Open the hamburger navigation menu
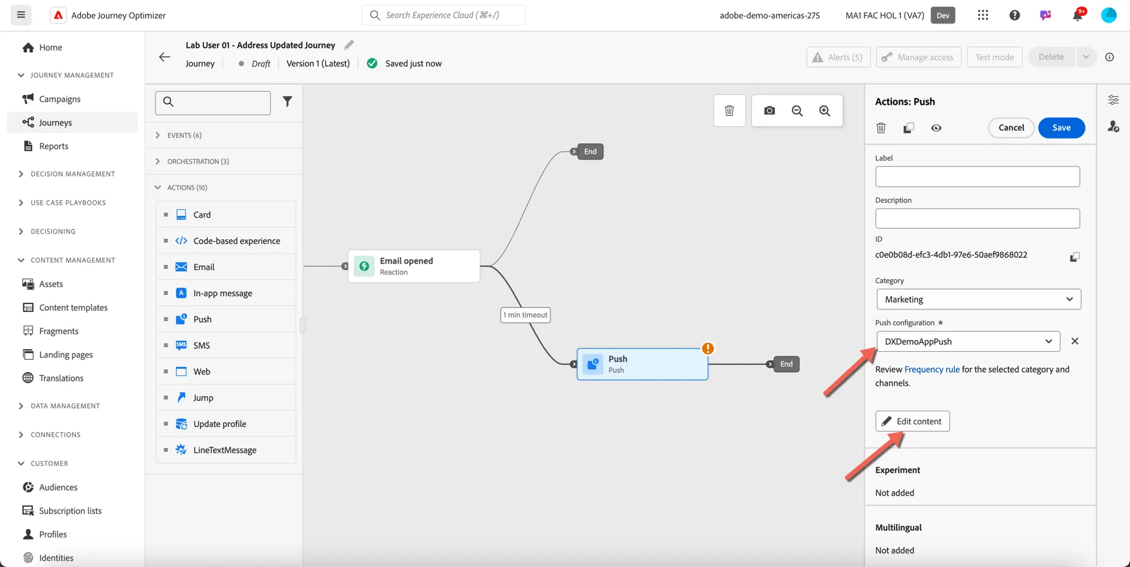Viewport: 1130px width, 567px height. tap(21, 14)
